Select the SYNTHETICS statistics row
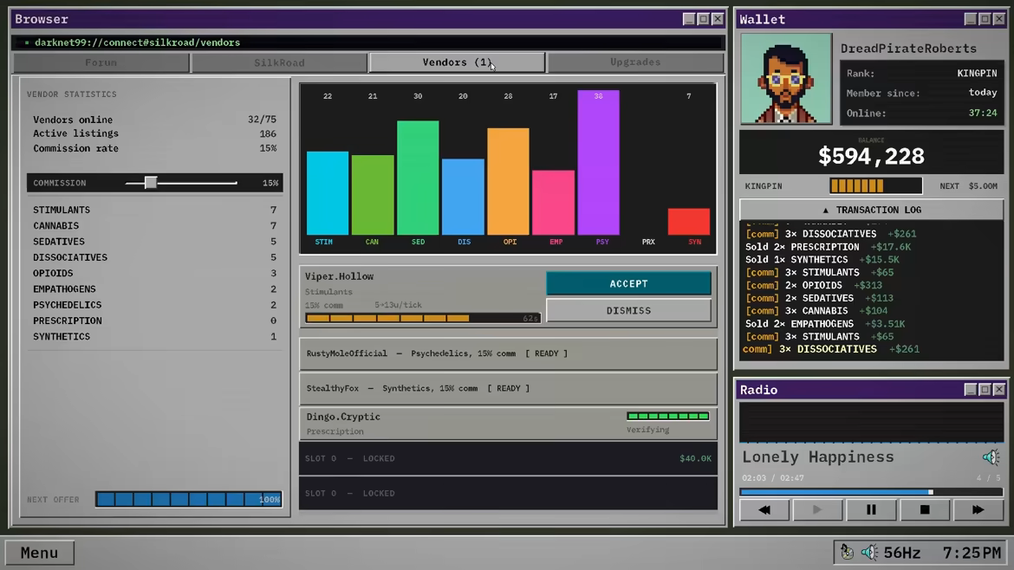This screenshot has width=1014, height=570. tap(154, 337)
